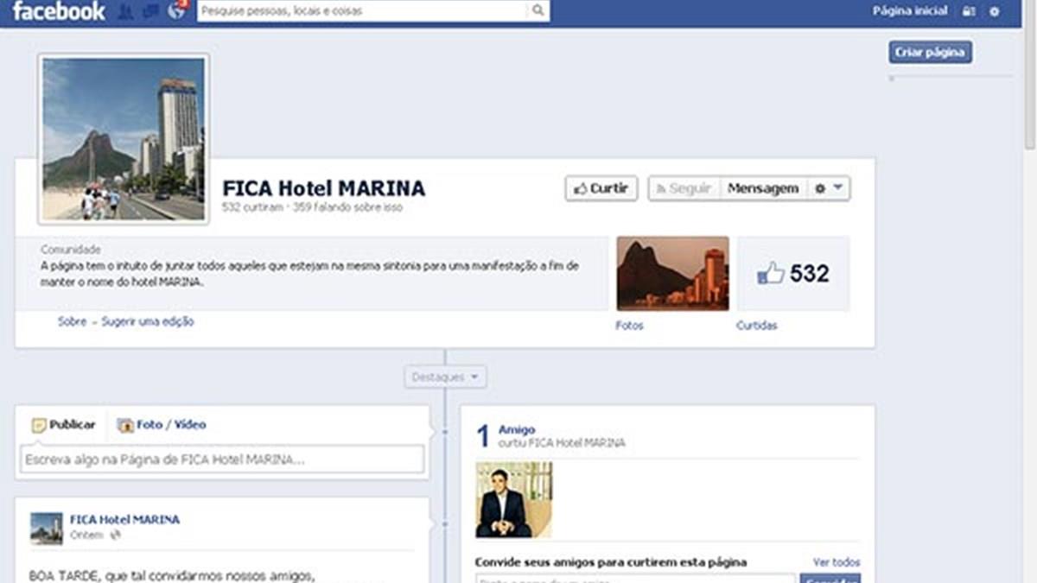Open friend requests icon in top bar
Viewport: 1037px width, 583px height.
[125, 12]
